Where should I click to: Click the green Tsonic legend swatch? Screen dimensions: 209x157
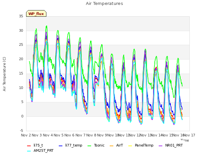(89, 146)
